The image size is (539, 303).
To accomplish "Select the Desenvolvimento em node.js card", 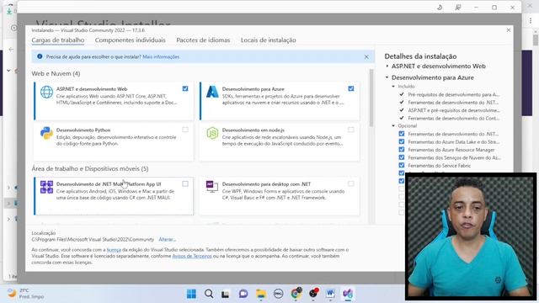I will pyautogui.click(x=280, y=142).
